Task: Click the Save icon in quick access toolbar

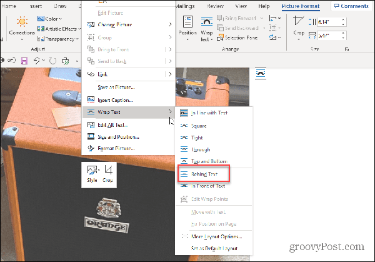Action: [24, 61]
